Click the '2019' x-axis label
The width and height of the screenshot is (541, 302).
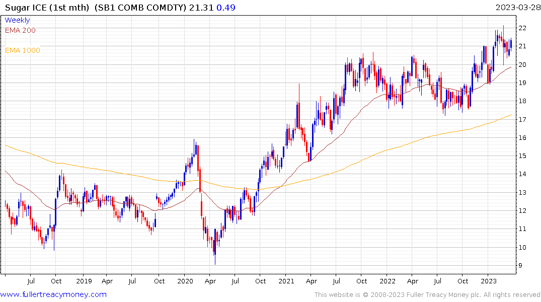pyautogui.click(x=84, y=281)
